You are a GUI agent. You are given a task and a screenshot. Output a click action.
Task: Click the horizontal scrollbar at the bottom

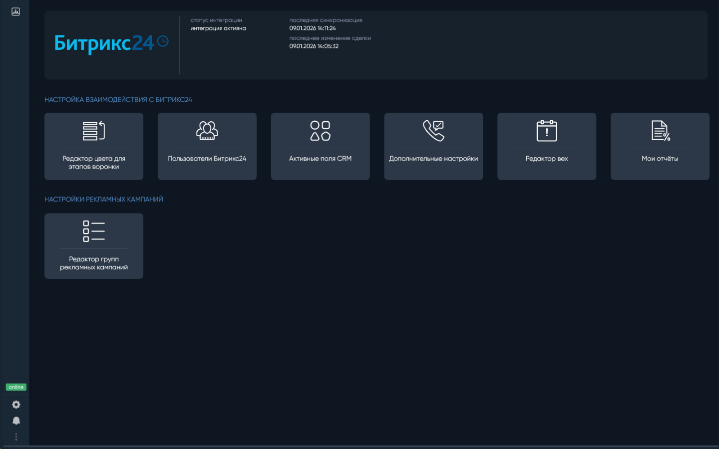click(359, 447)
